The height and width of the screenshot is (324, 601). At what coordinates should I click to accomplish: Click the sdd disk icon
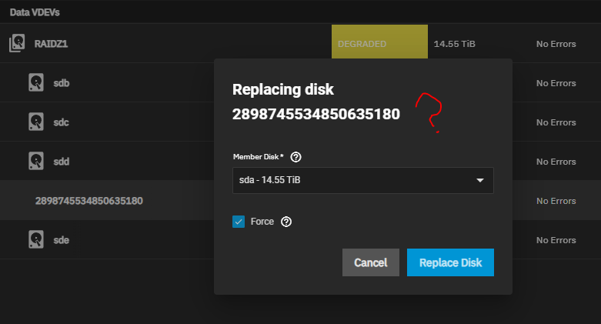[37, 162]
